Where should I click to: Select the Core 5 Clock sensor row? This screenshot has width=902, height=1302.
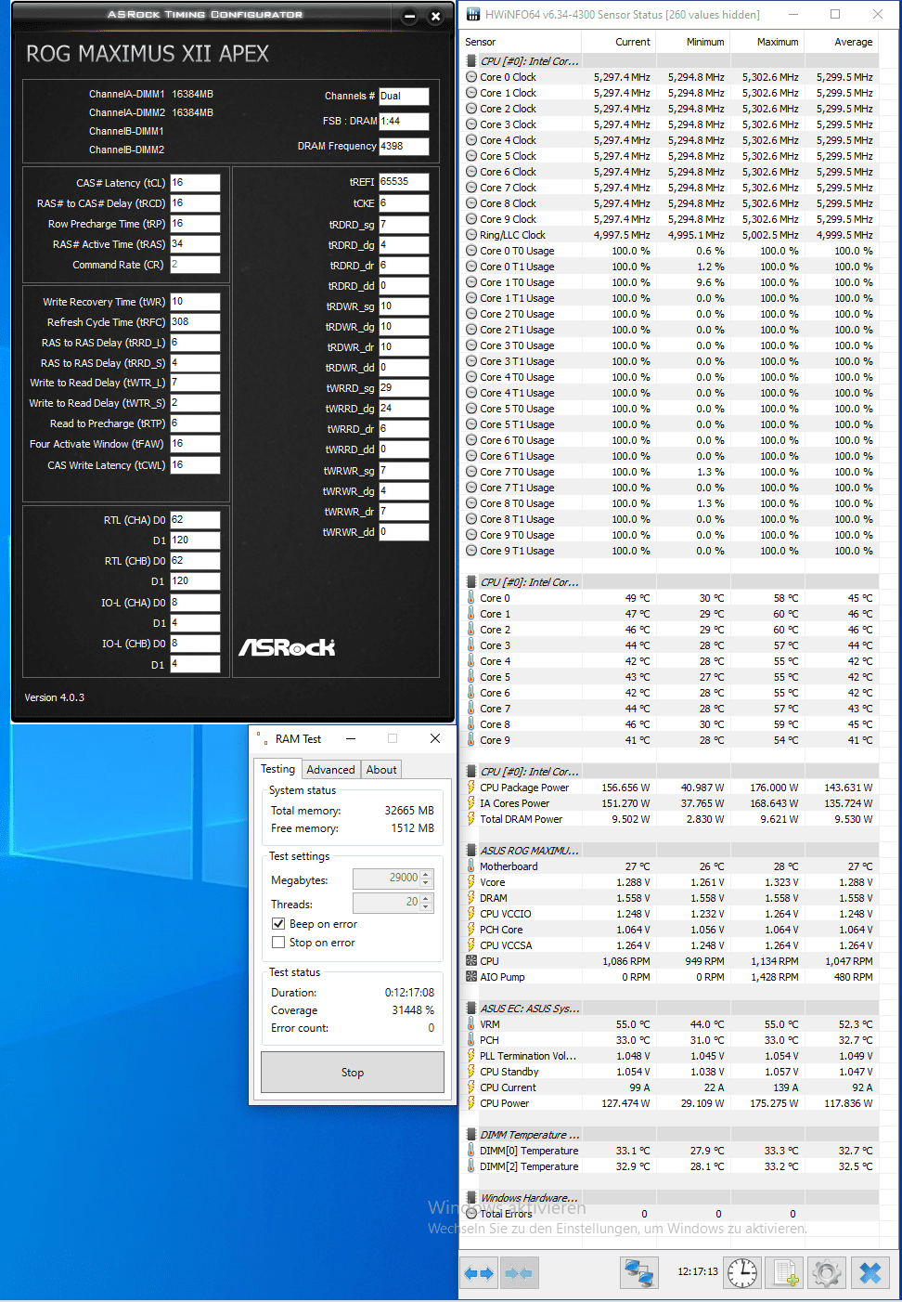click(x=670, y=156)
